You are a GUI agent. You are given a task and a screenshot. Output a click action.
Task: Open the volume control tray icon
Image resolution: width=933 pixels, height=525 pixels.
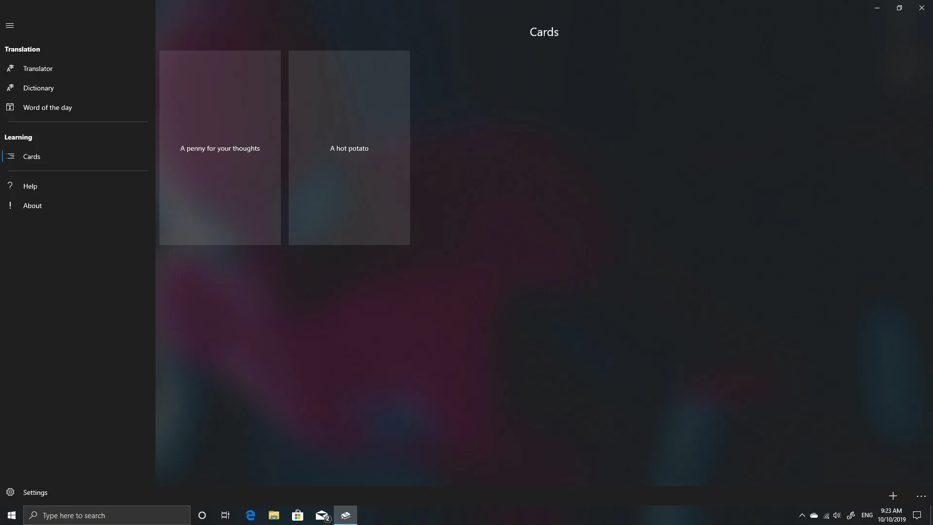coord(837,515)
